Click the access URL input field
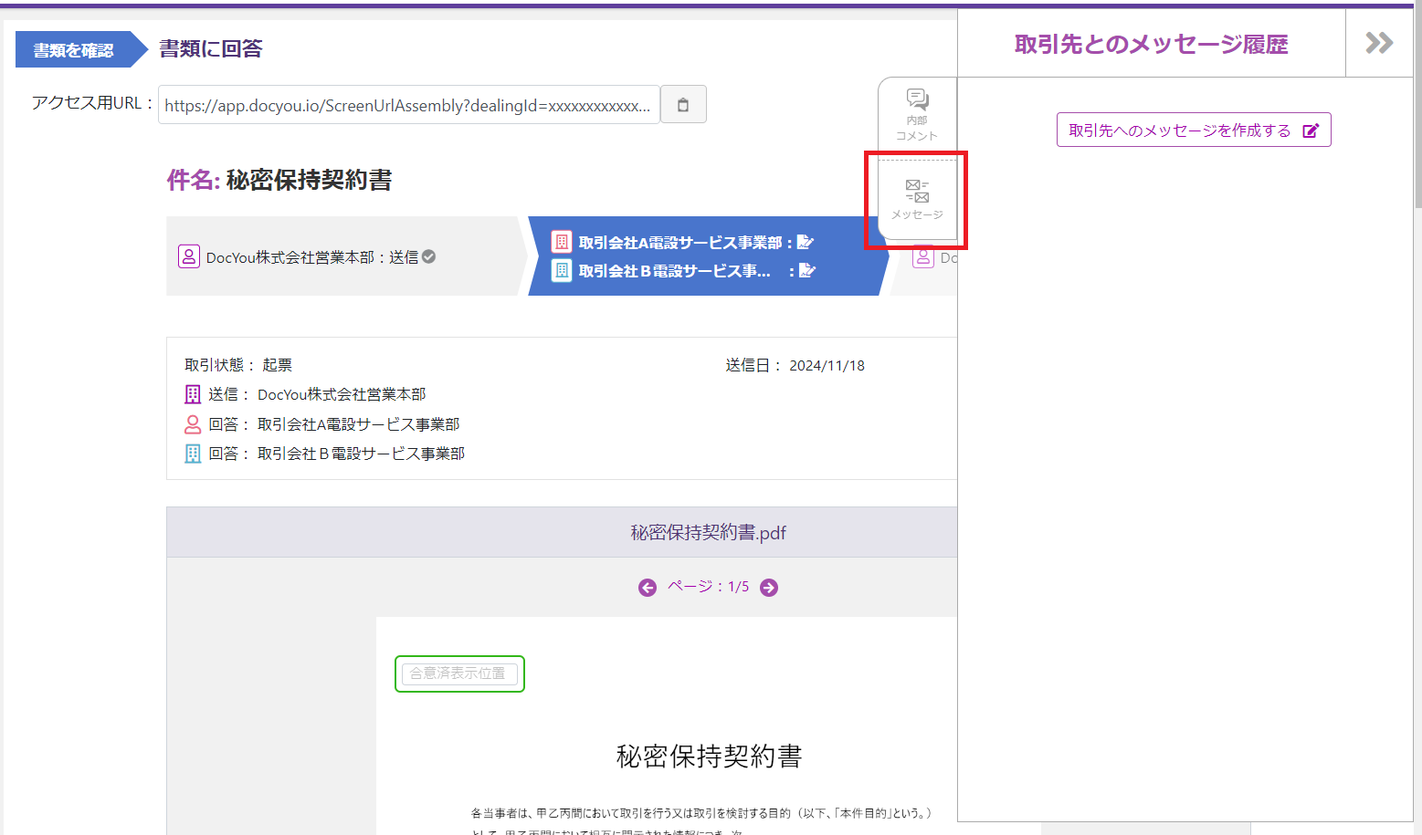Viewport: 1422px width, 835px height. point(407,106)
